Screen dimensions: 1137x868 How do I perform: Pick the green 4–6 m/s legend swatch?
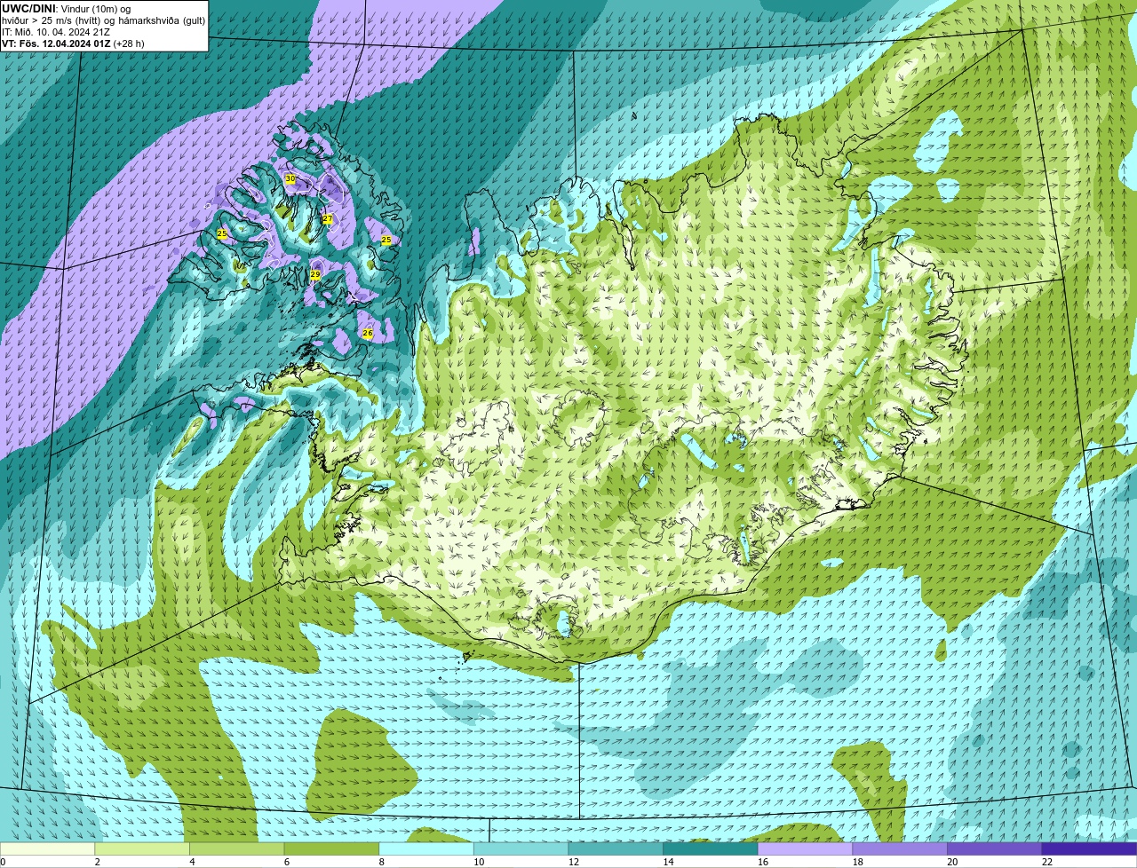(x=236, y=848)
